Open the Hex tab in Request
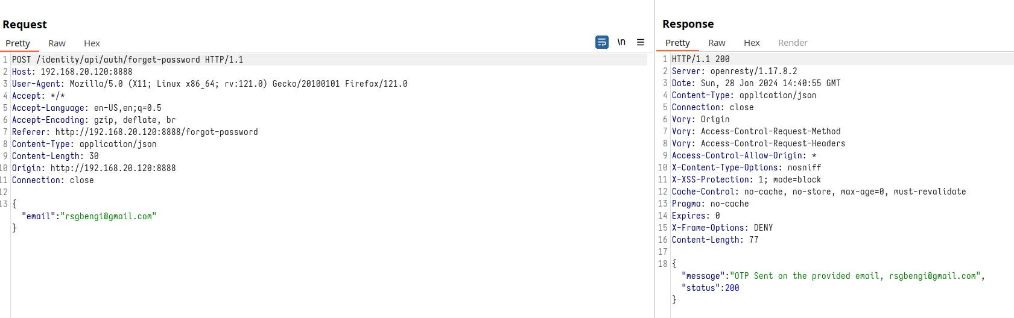Screen dimensions: 1014x318 click(92, 43)
